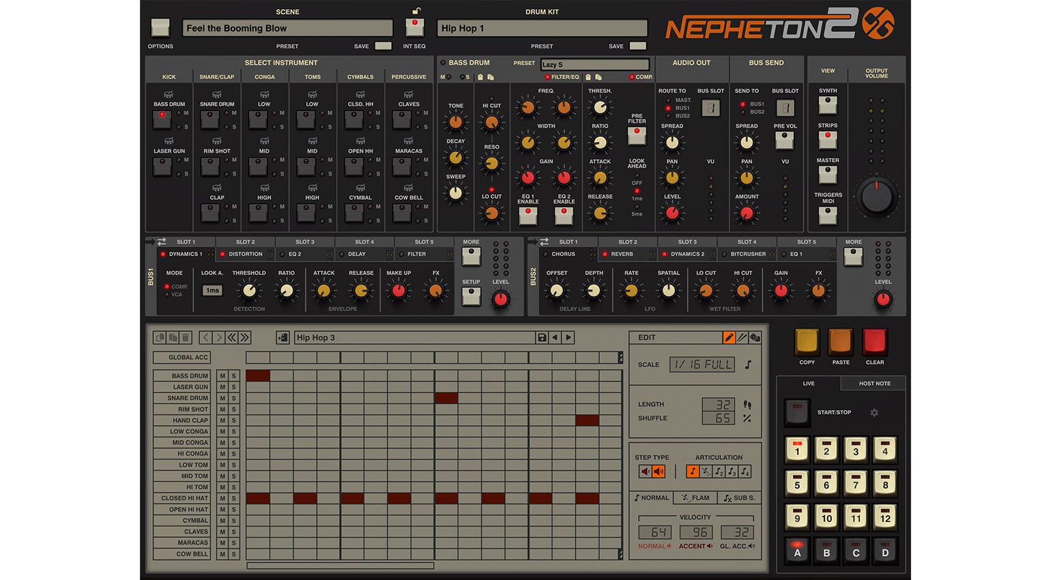The image size is (1051, 580).
Task: Select pattern pad 7
Action: pyautogui.click(x=856, y=484)
